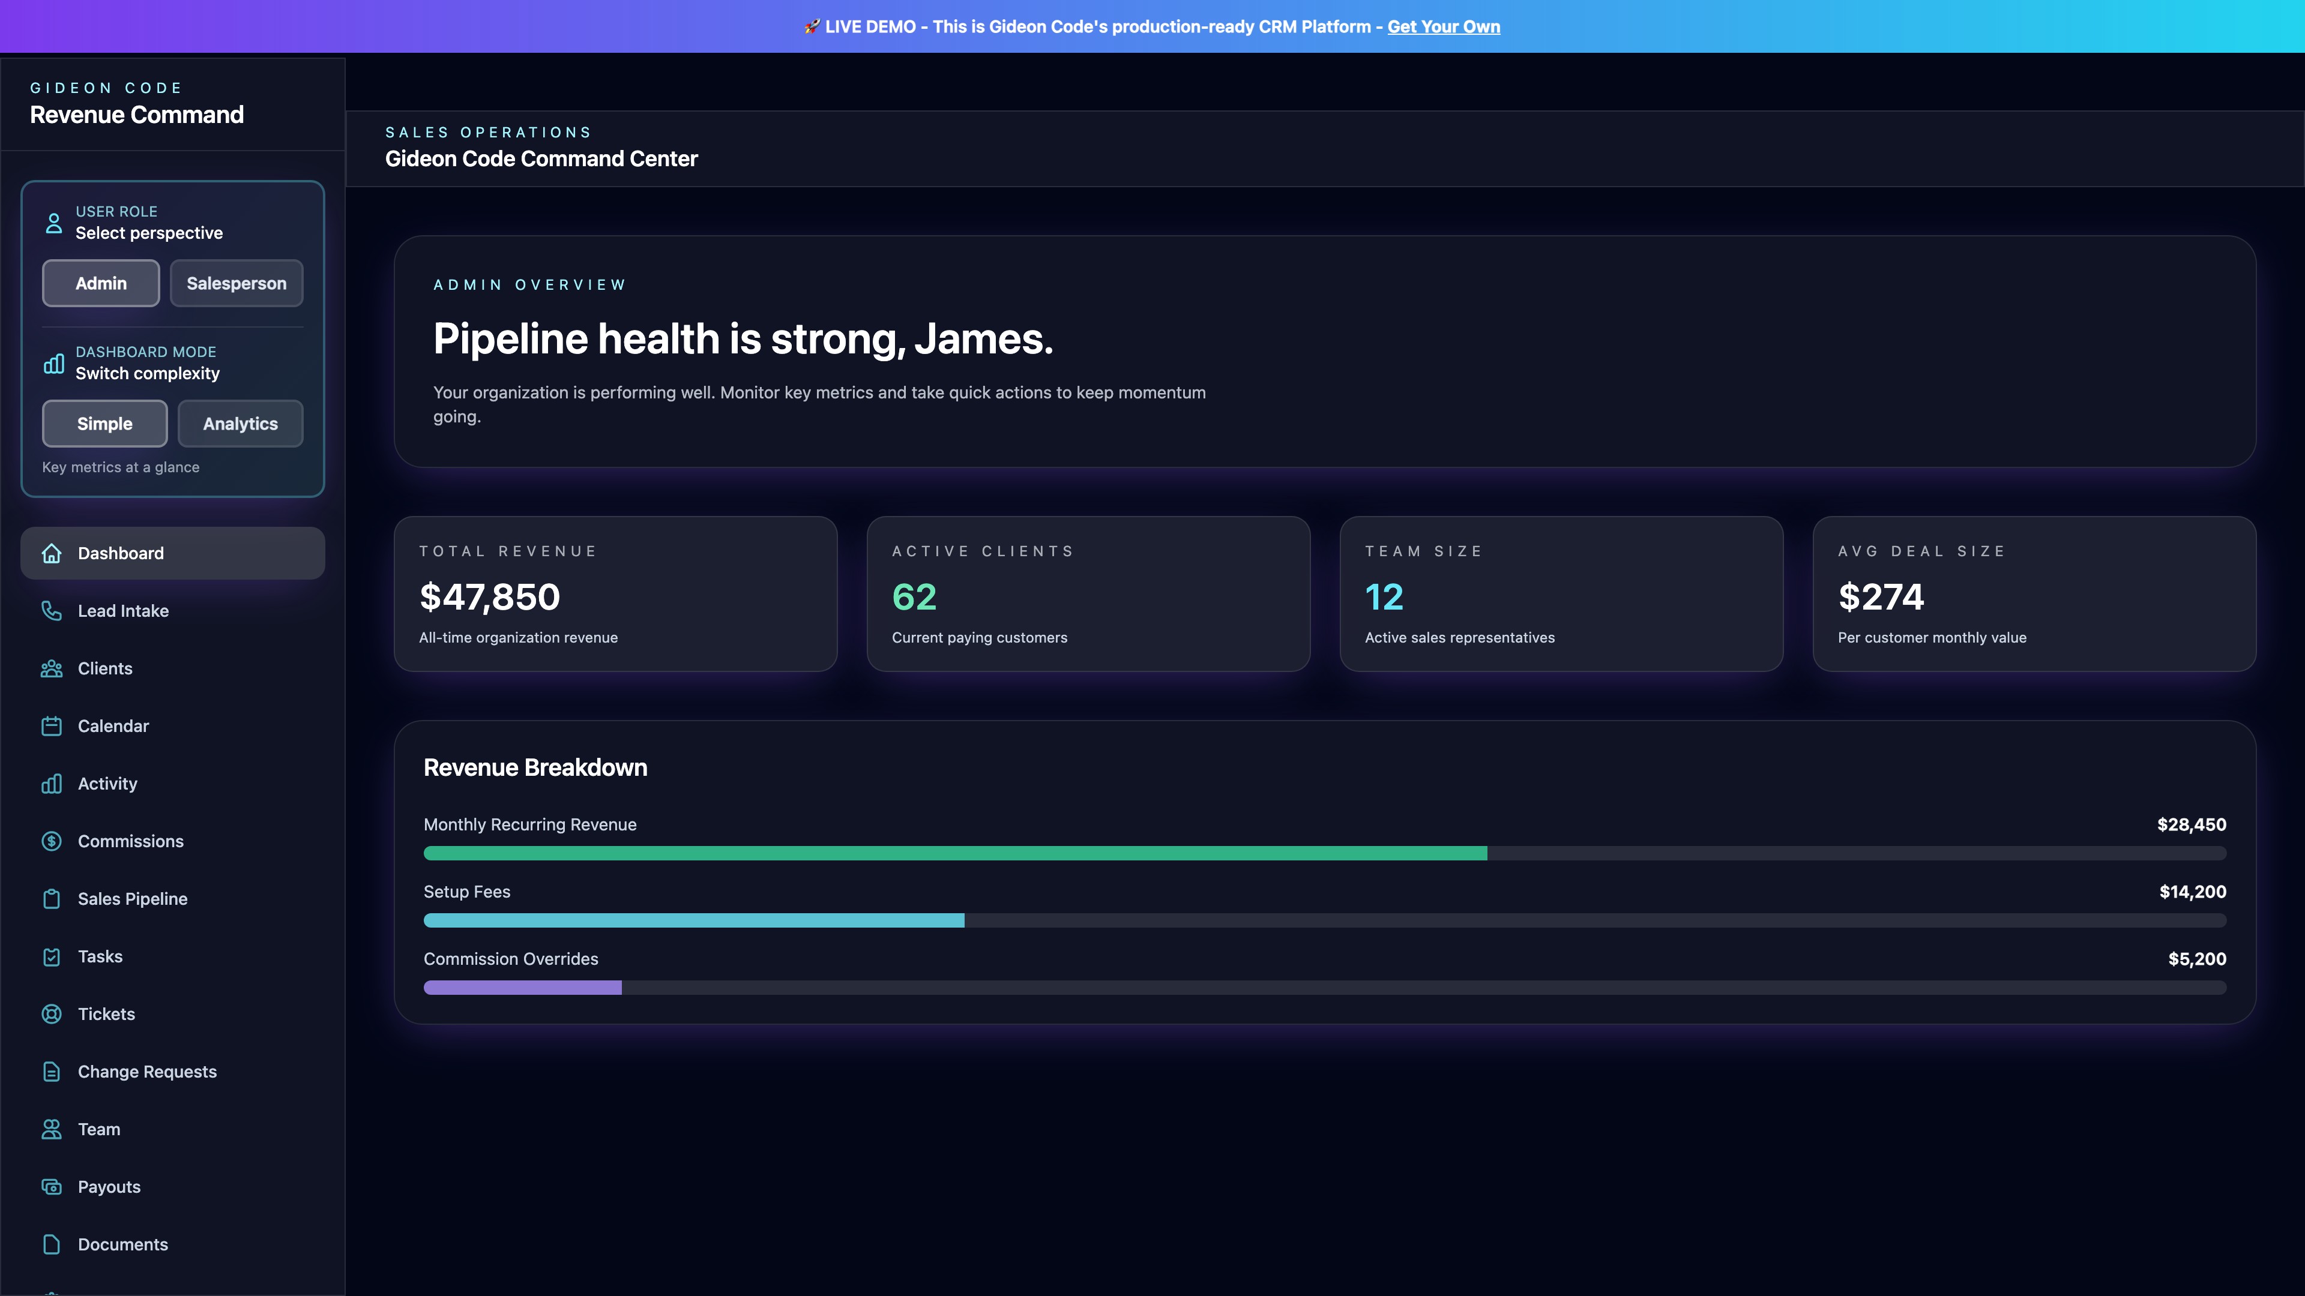
Task: Click the Dashboard home icon
Action: tap(52, 554)
